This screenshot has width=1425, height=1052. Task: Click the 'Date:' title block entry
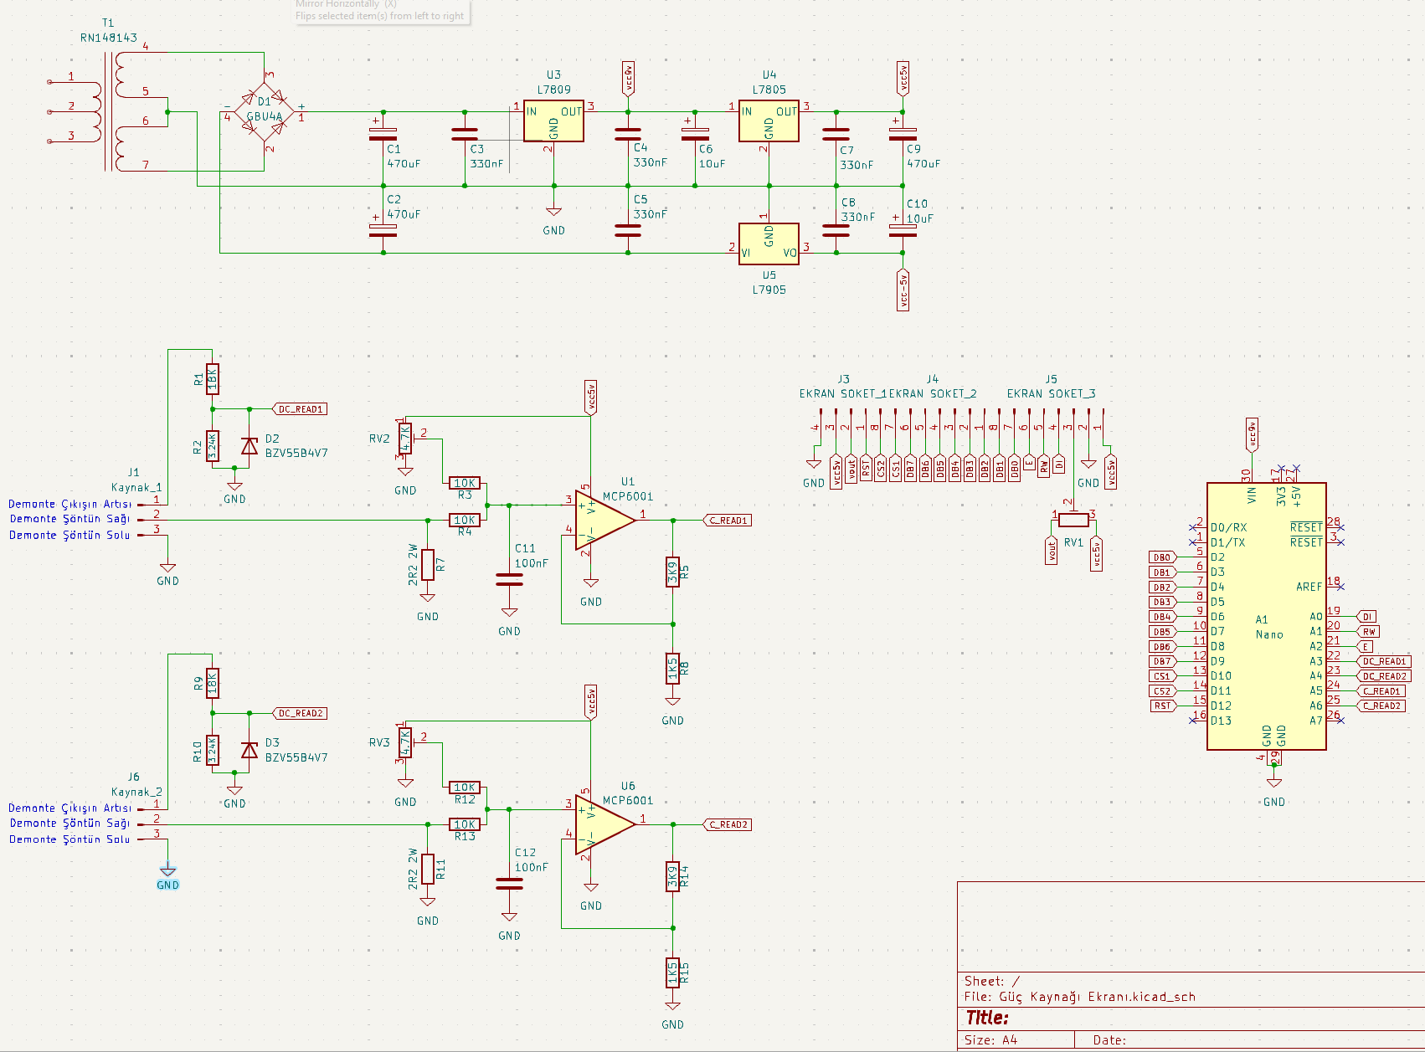[x=1109, y=1040]
